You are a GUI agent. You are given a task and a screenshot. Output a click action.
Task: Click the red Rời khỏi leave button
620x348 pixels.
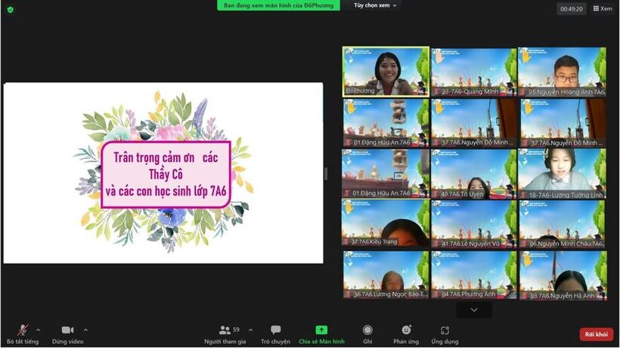596,334
